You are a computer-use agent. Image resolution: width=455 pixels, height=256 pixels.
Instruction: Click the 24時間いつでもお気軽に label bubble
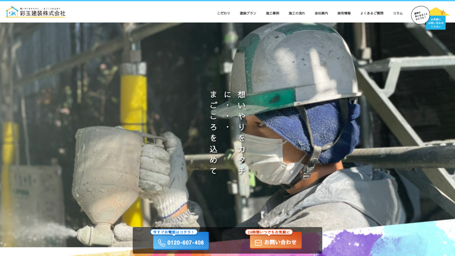coord(268,232)
